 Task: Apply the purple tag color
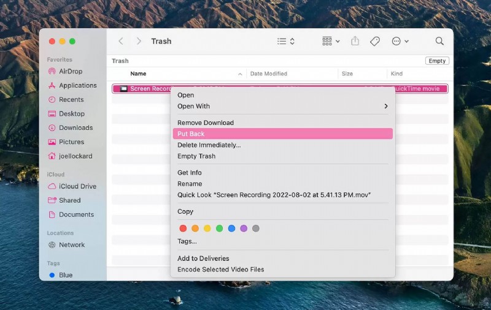[244, 229]
